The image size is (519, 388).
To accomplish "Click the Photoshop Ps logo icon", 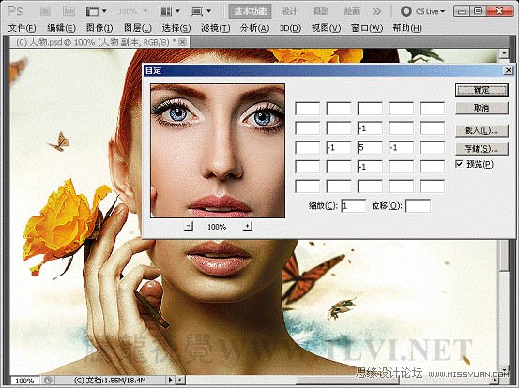I will pos(15,11).
